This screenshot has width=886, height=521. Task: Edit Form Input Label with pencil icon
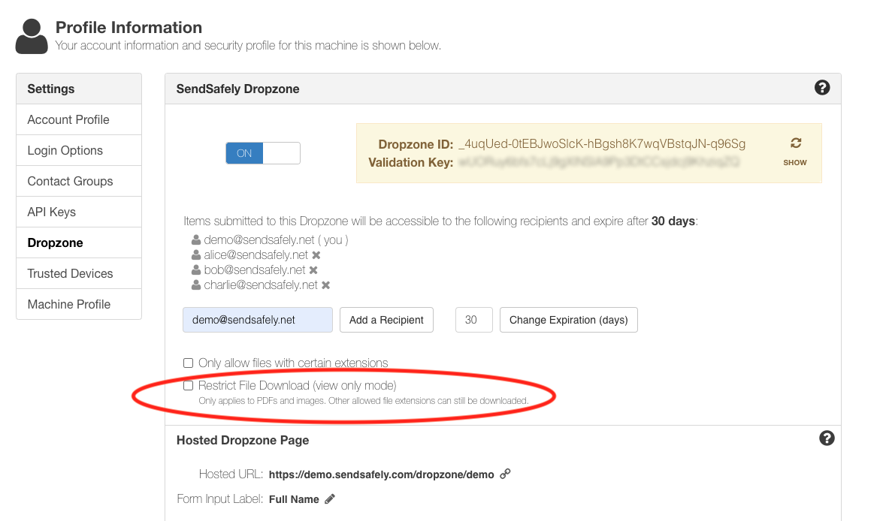(328, 498)
